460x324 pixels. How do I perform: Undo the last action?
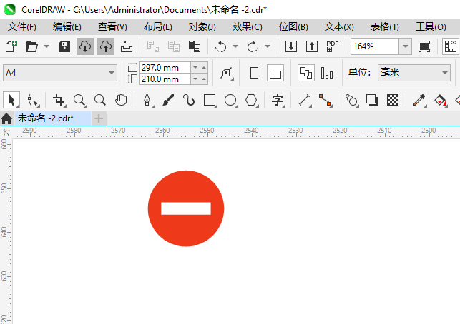pyautogui.click(x=220, y=46)
